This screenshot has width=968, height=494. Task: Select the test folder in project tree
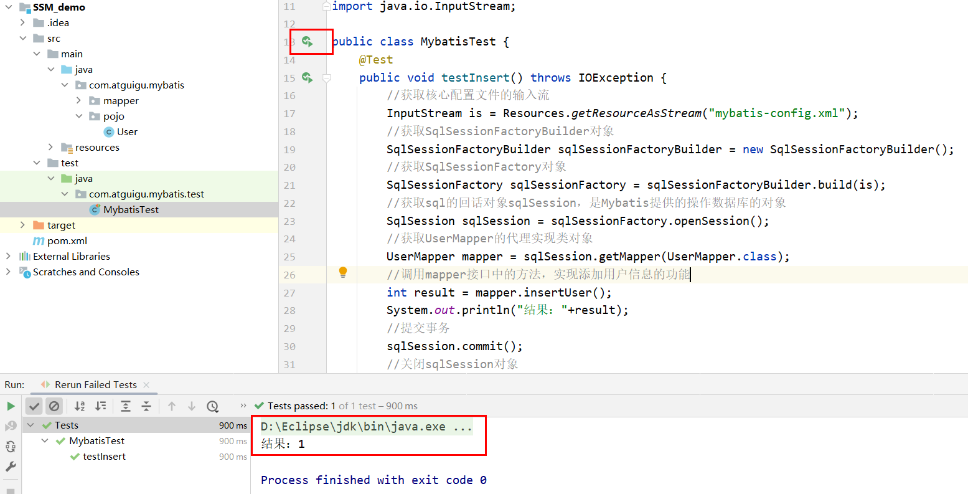click(x=70, y=163)
